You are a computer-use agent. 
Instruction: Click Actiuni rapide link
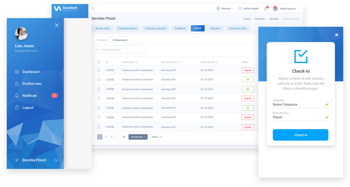click(x=251, y=9)
